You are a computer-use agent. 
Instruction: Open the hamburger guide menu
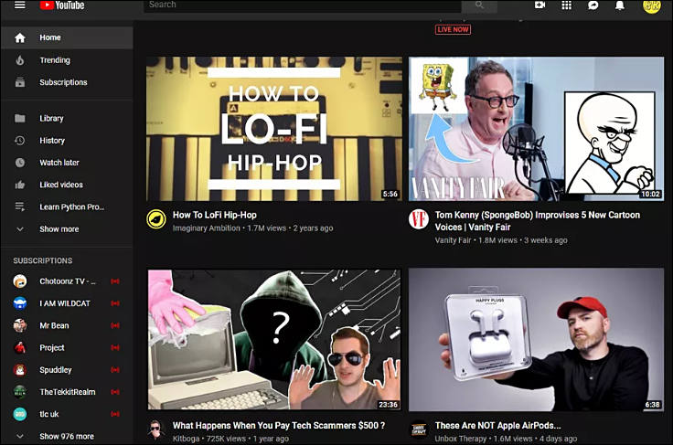(x=20, y=5)
